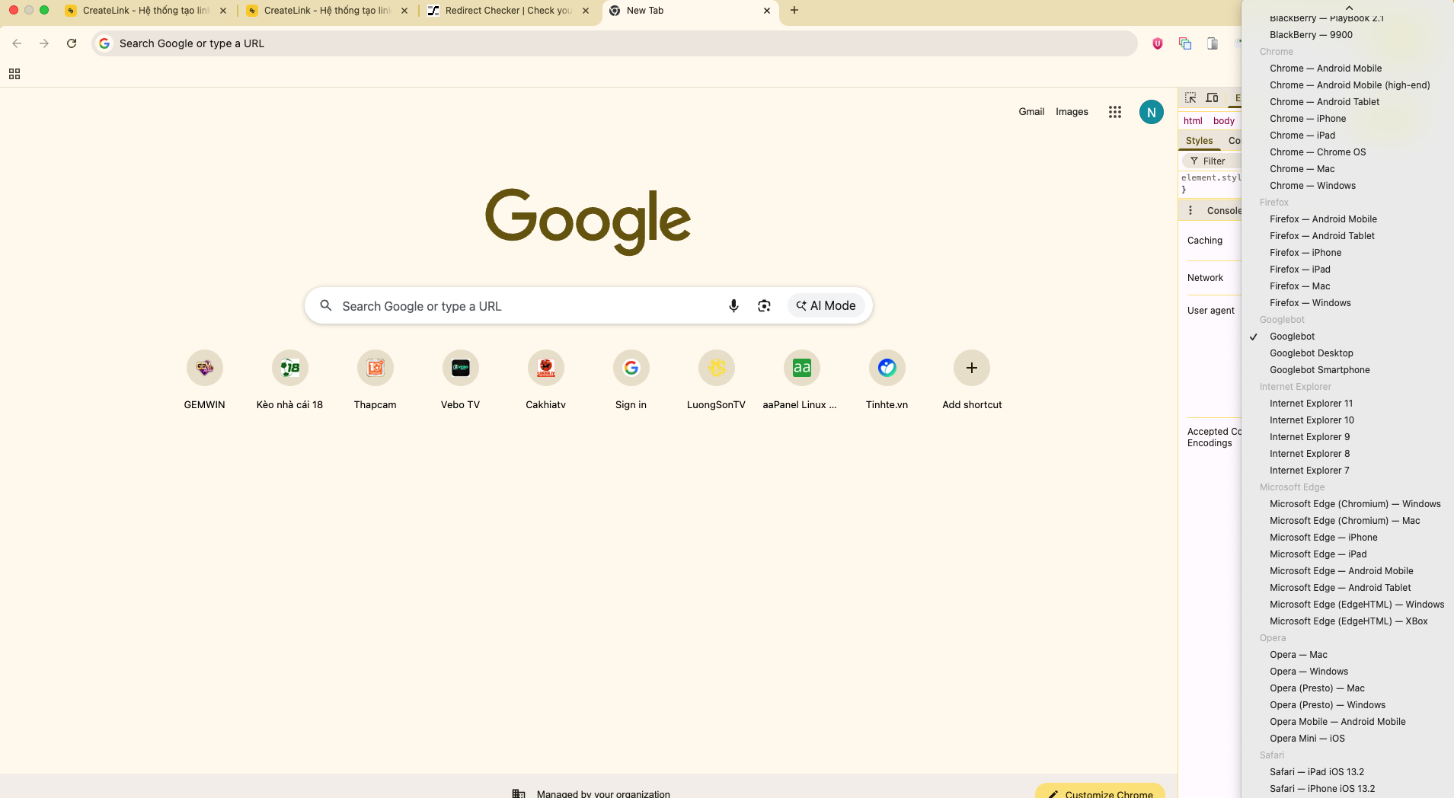Choose Opera Mini — iOS user agent
This screenshot has height=798, width=1454.
[1307, 739]
